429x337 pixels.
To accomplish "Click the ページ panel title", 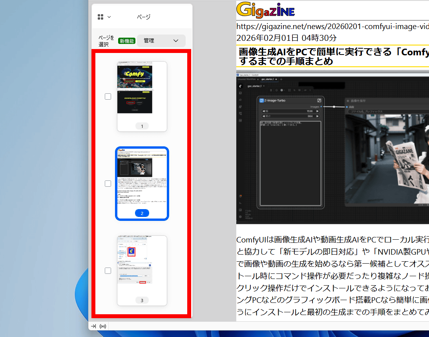I will [144, 17].
